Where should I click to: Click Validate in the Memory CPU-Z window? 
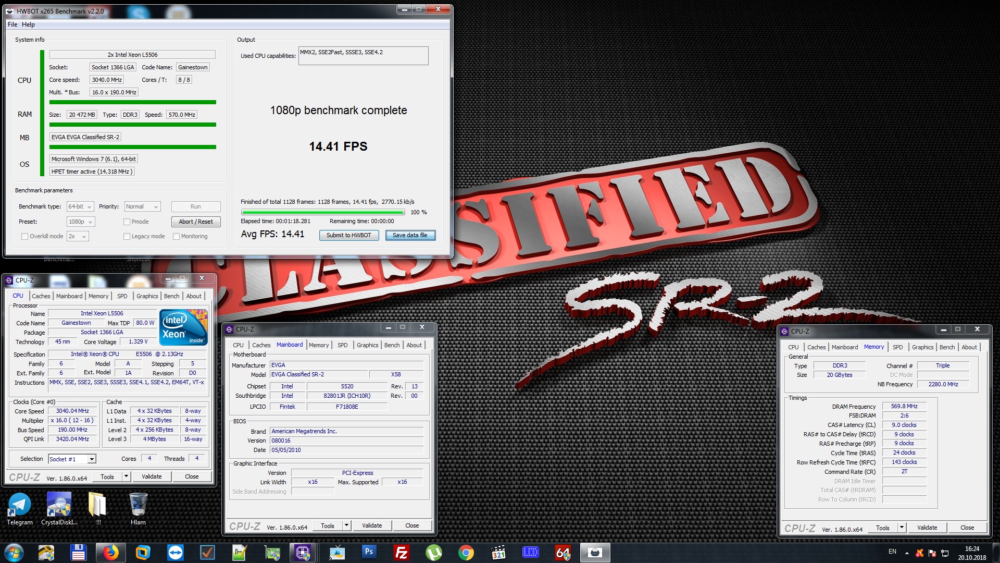(x=927, y=528)
